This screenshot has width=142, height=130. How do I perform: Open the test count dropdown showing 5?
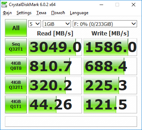pyautogui.click(x=35, y=24)
